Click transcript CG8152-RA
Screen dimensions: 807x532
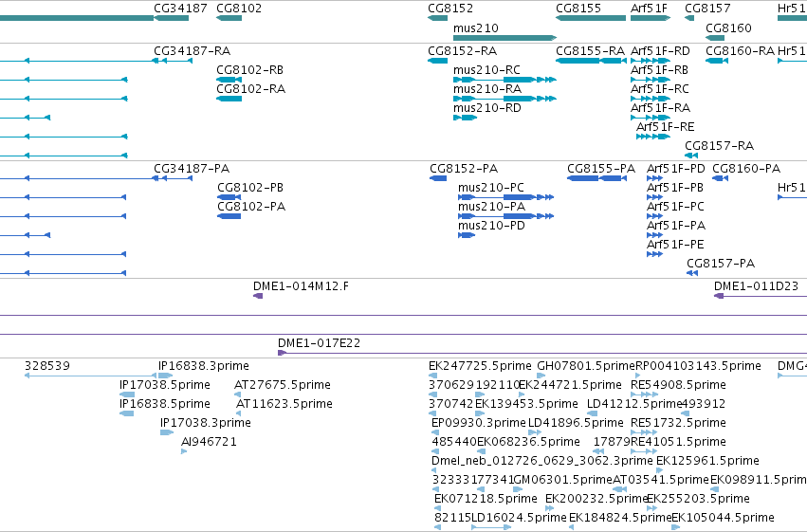(x=462, y=51)
